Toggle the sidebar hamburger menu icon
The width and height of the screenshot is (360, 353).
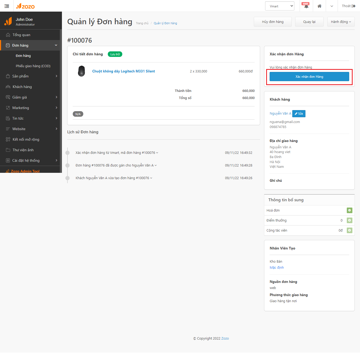pos(7,6)
